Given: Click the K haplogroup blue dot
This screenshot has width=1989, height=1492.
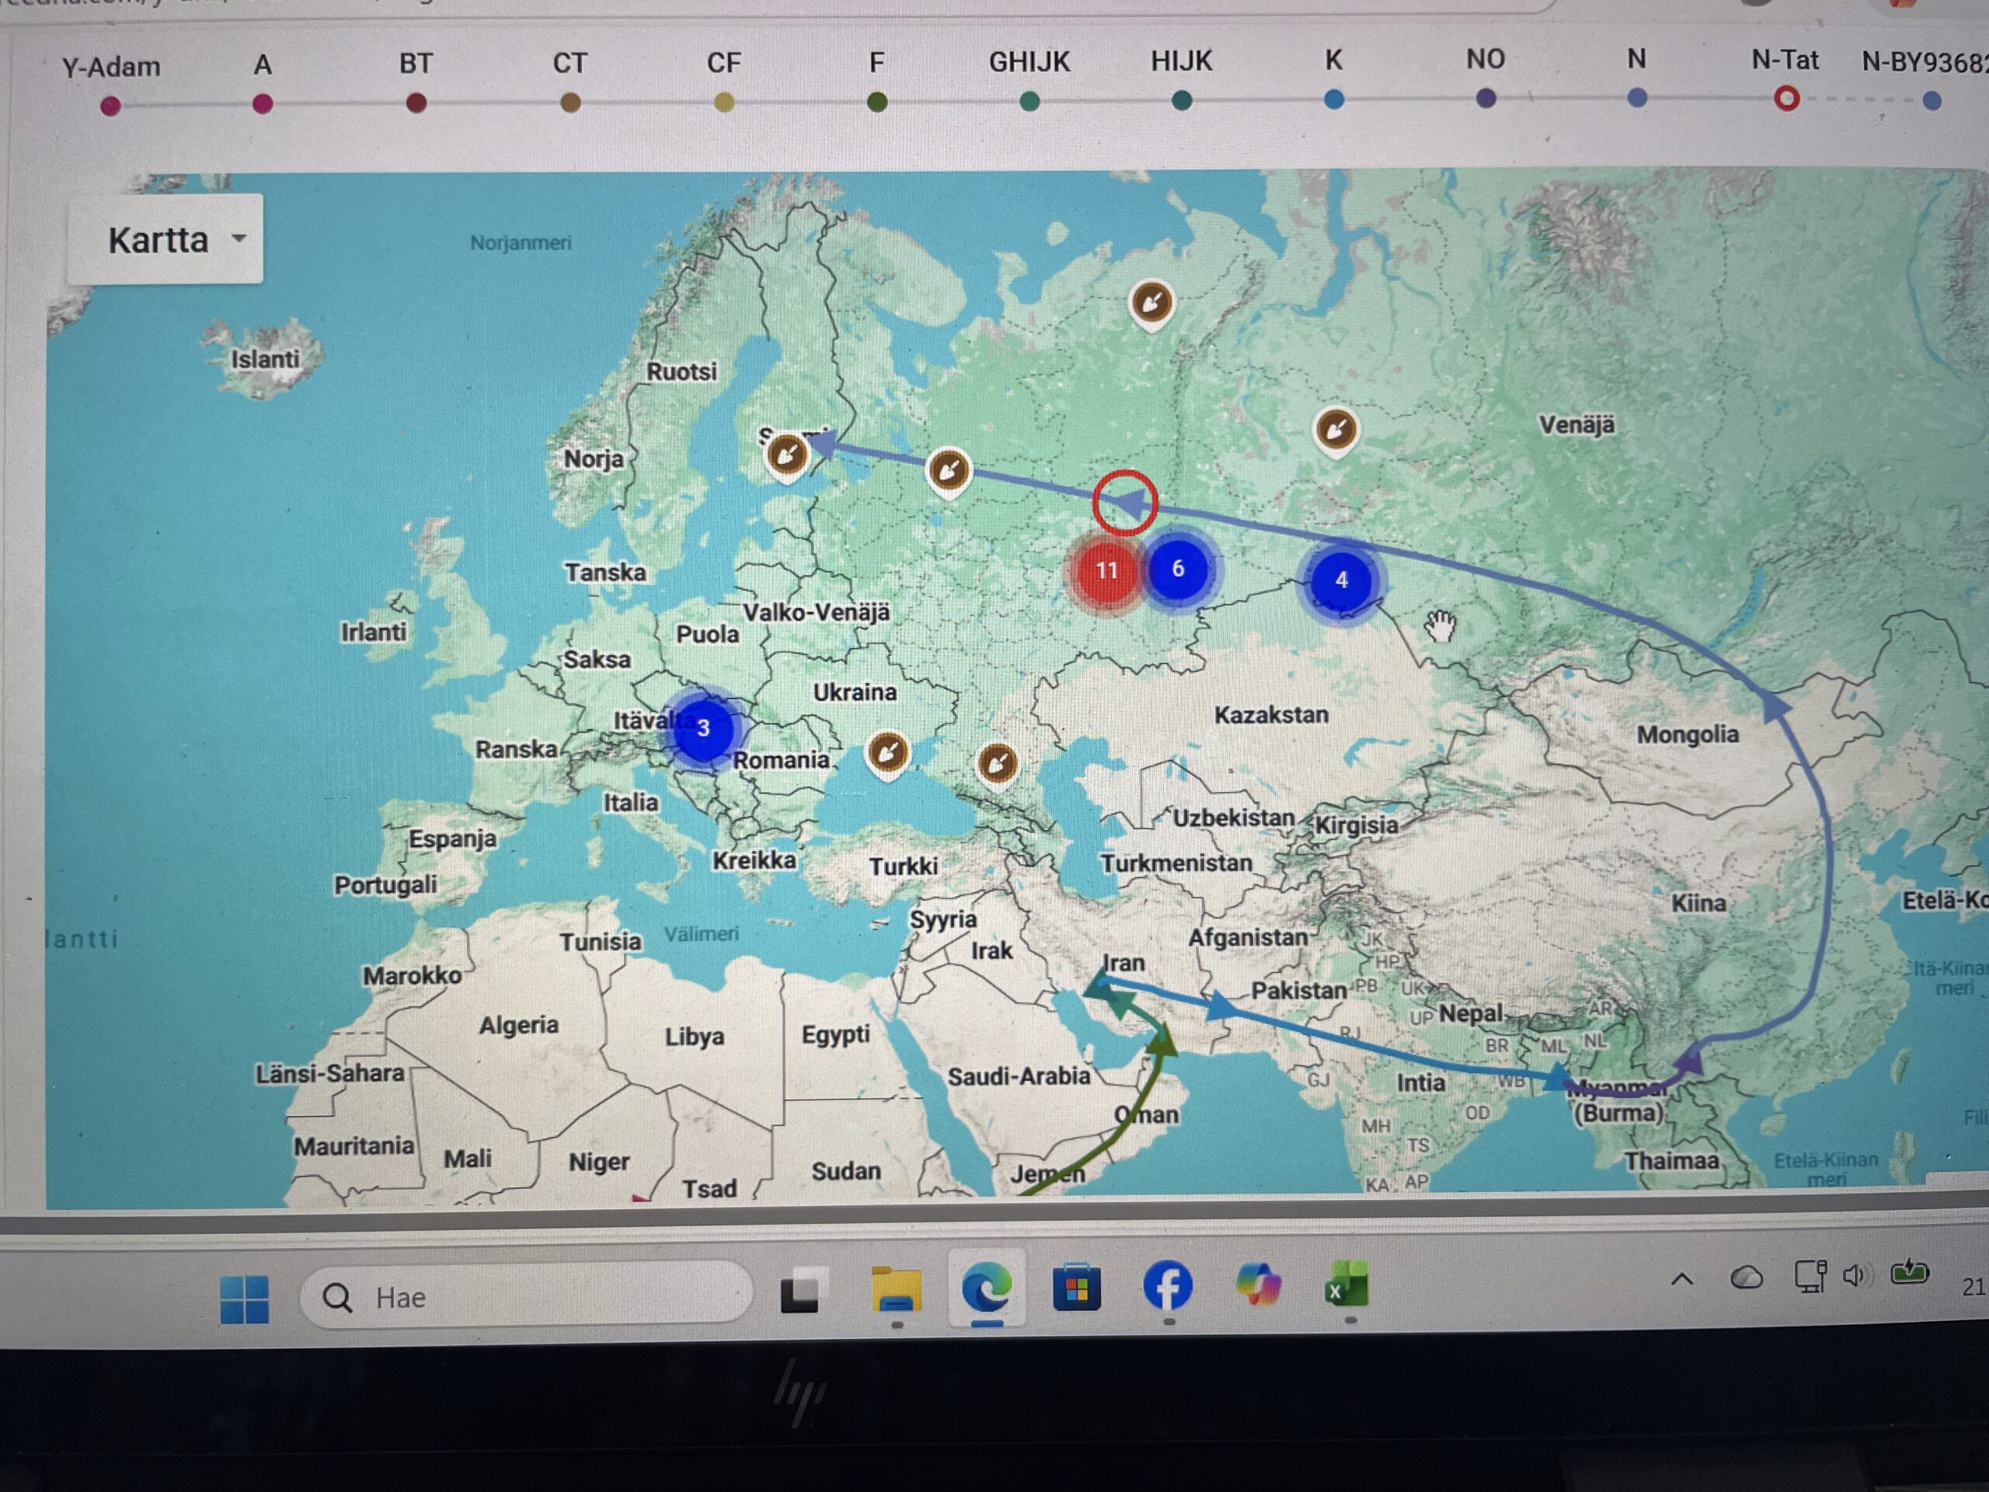Looking at the screenshot, I should 1334,99.
